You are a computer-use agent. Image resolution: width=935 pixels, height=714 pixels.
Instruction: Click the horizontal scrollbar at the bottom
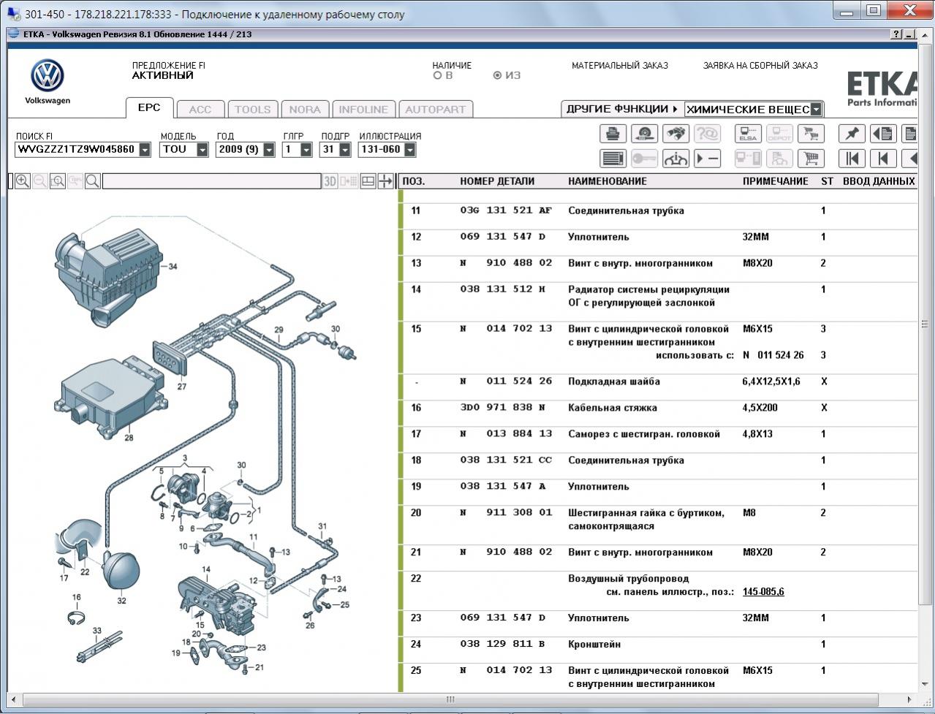[450, 699]
